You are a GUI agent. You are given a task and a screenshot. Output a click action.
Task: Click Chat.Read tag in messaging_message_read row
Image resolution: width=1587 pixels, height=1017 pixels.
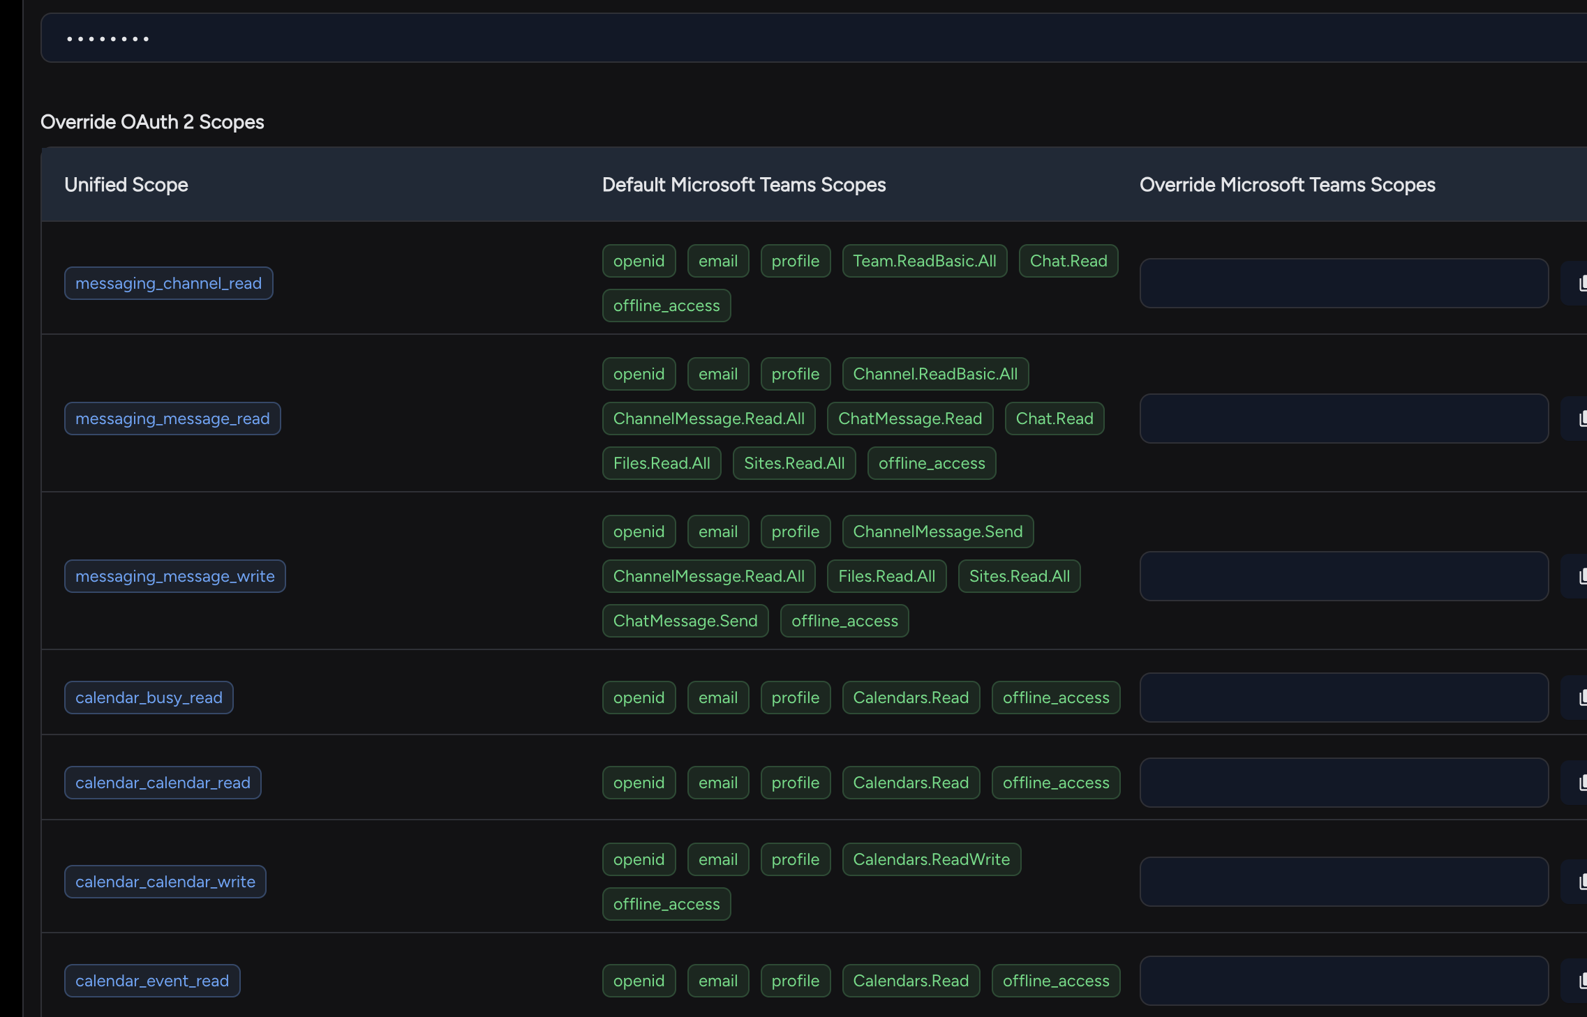[1055, 419]
